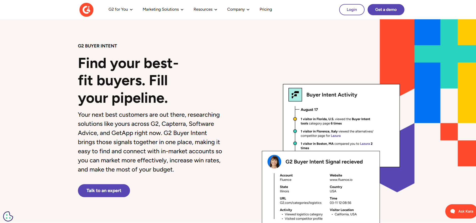476x223 pixels.
Task: Click the Fluence account name
Action: coord(286,180)
